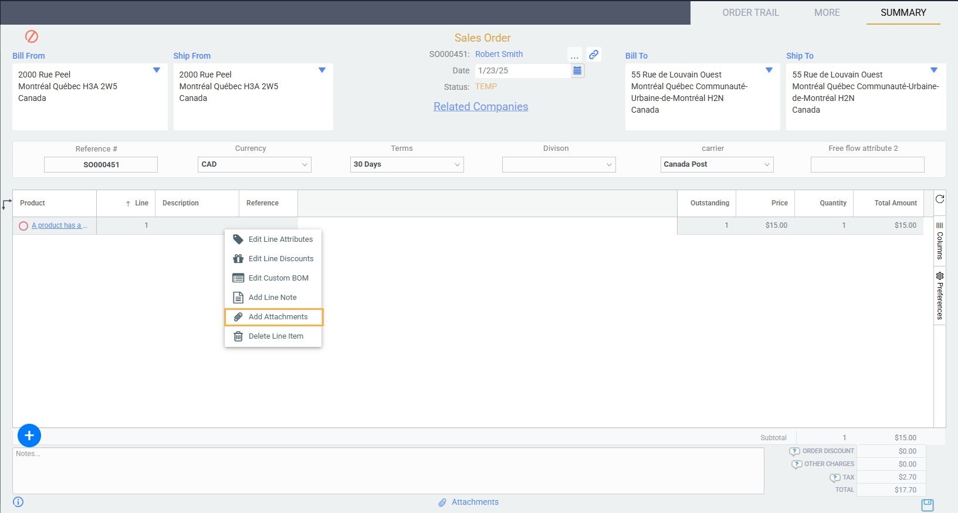The height and width of the screenshot is (513, 958).
Task: Click into the Notes text area
Action: (388, 471)
